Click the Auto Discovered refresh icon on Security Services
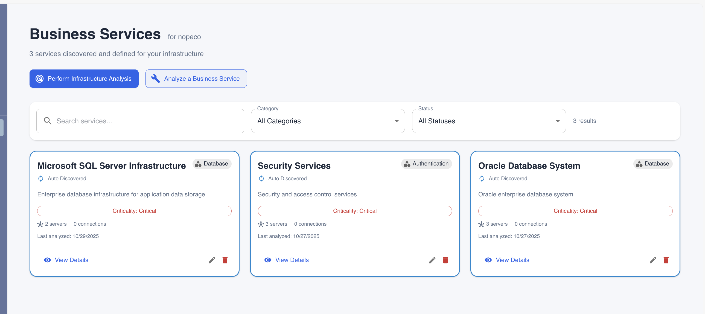The image size is (705, 314). click(x=261, y=179)
